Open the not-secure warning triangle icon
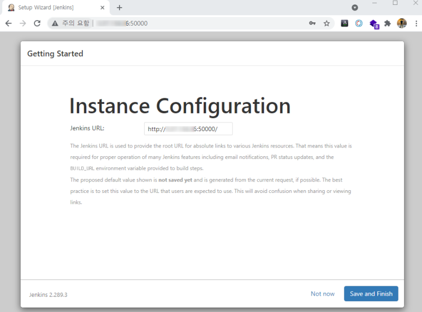The image size is (422, 312). [55, 23]
